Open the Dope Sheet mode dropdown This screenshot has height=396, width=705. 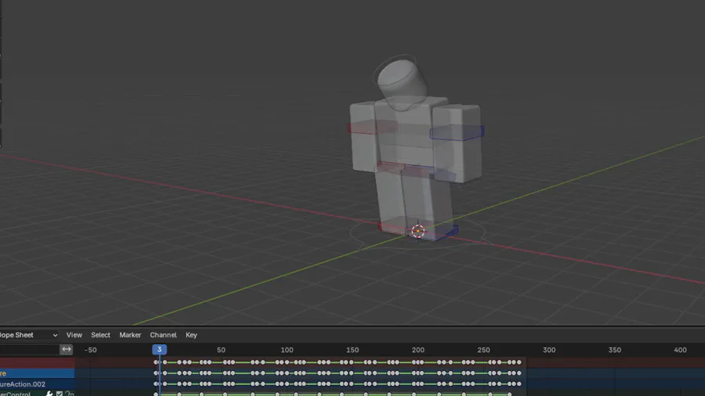pos(28,335)
